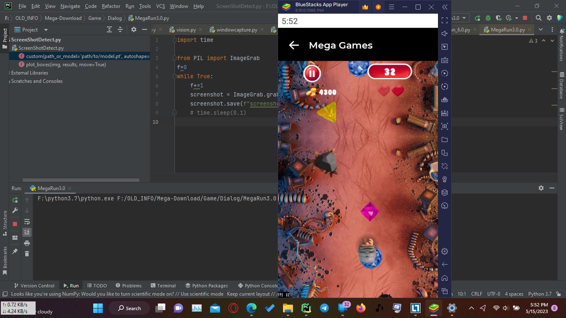This screenshot has height=318, width=566.
Task: Pause the game with the red pause button
Action: [312, 74]
